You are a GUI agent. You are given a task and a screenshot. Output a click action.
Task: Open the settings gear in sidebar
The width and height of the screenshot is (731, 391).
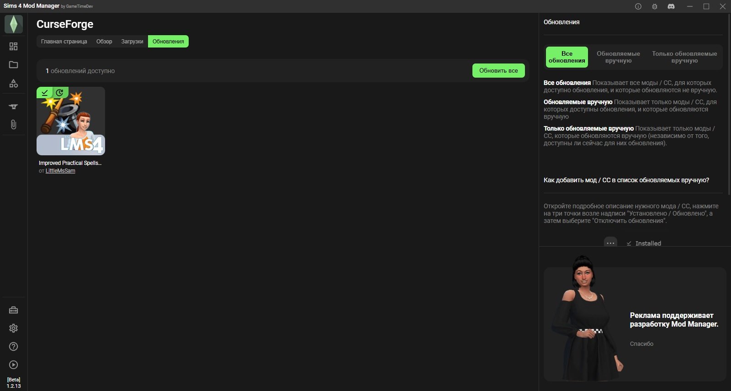pos(14,328)
